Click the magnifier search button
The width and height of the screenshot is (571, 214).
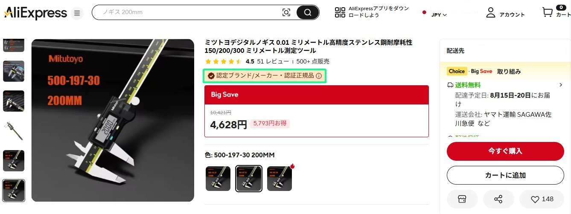pyautogui.click(x=308, y=12)
